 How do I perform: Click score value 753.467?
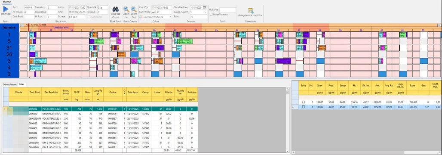point(412,102)
